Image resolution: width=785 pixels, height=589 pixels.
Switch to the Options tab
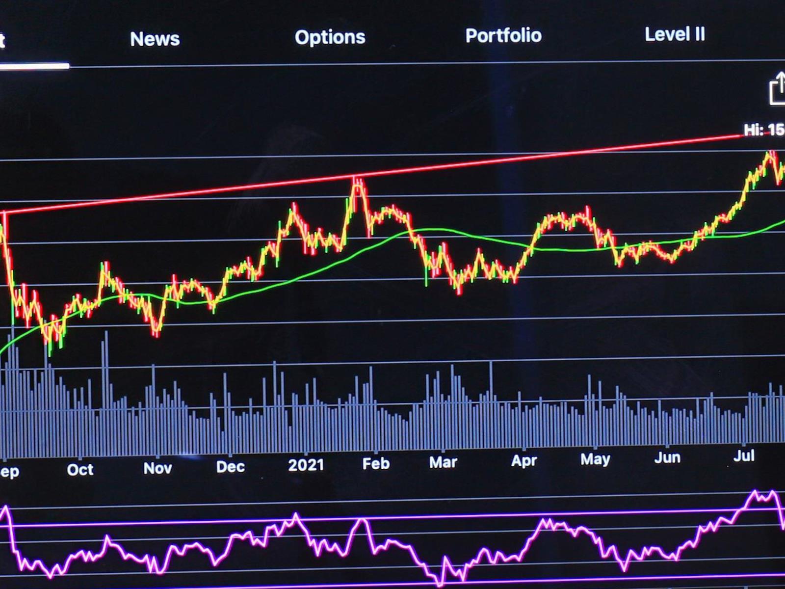click(330, 37)
